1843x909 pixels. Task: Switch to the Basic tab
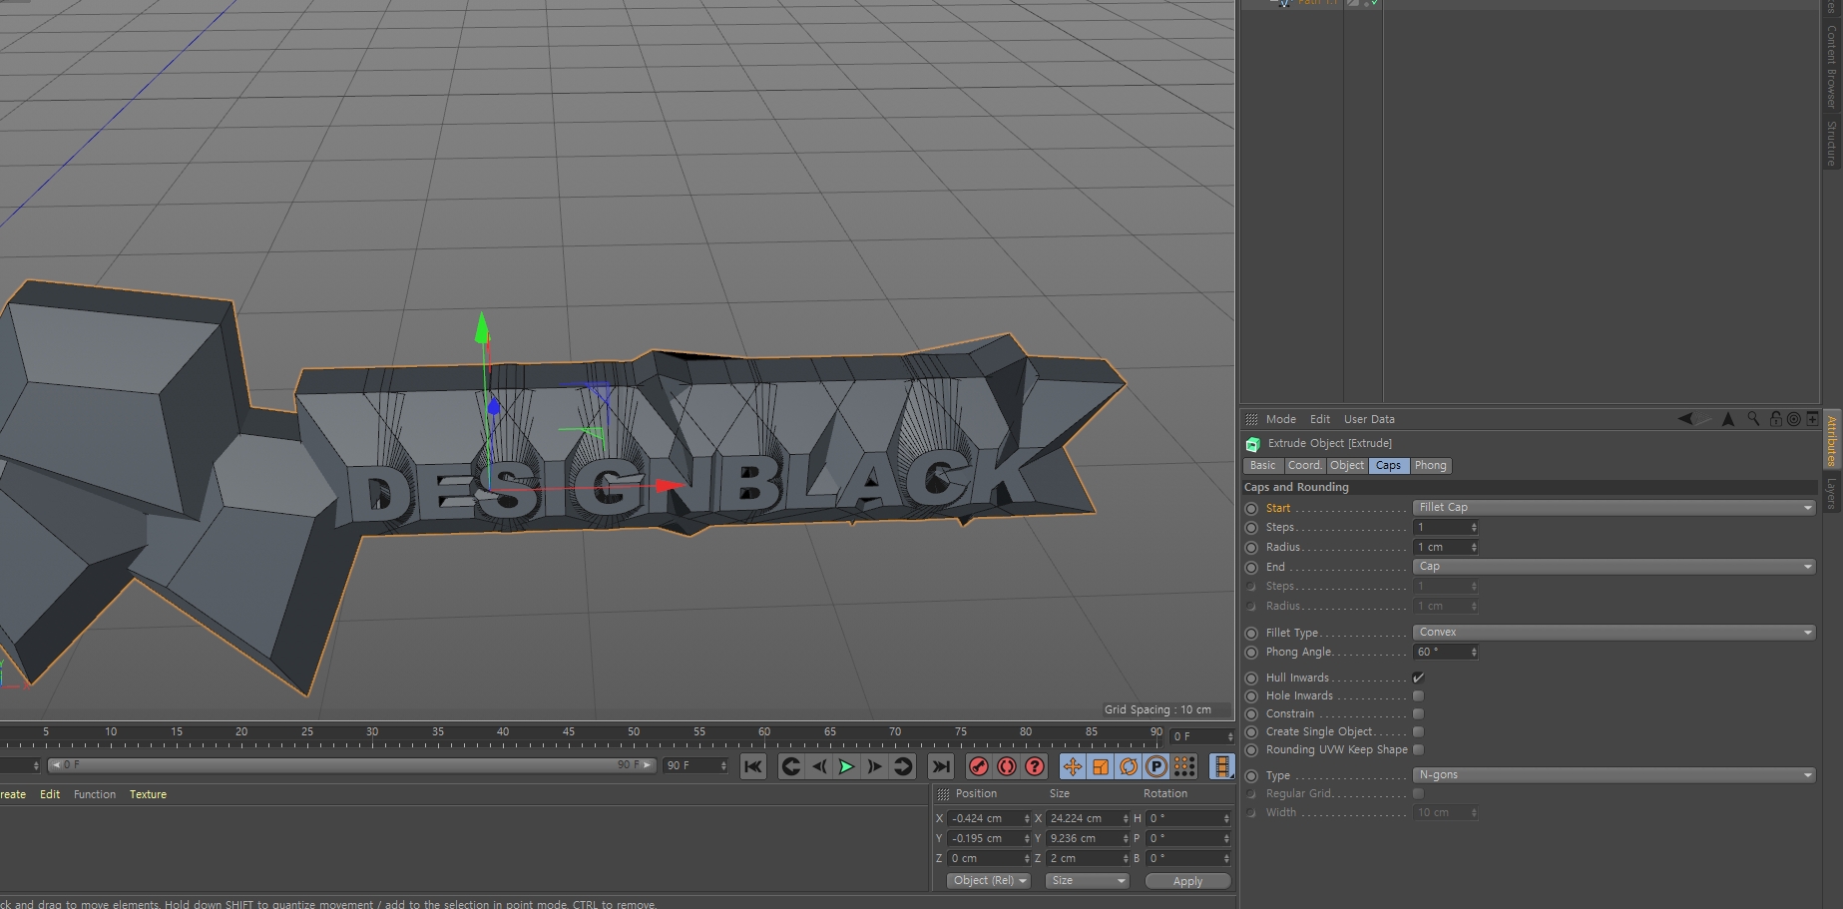pos(1262,466)
